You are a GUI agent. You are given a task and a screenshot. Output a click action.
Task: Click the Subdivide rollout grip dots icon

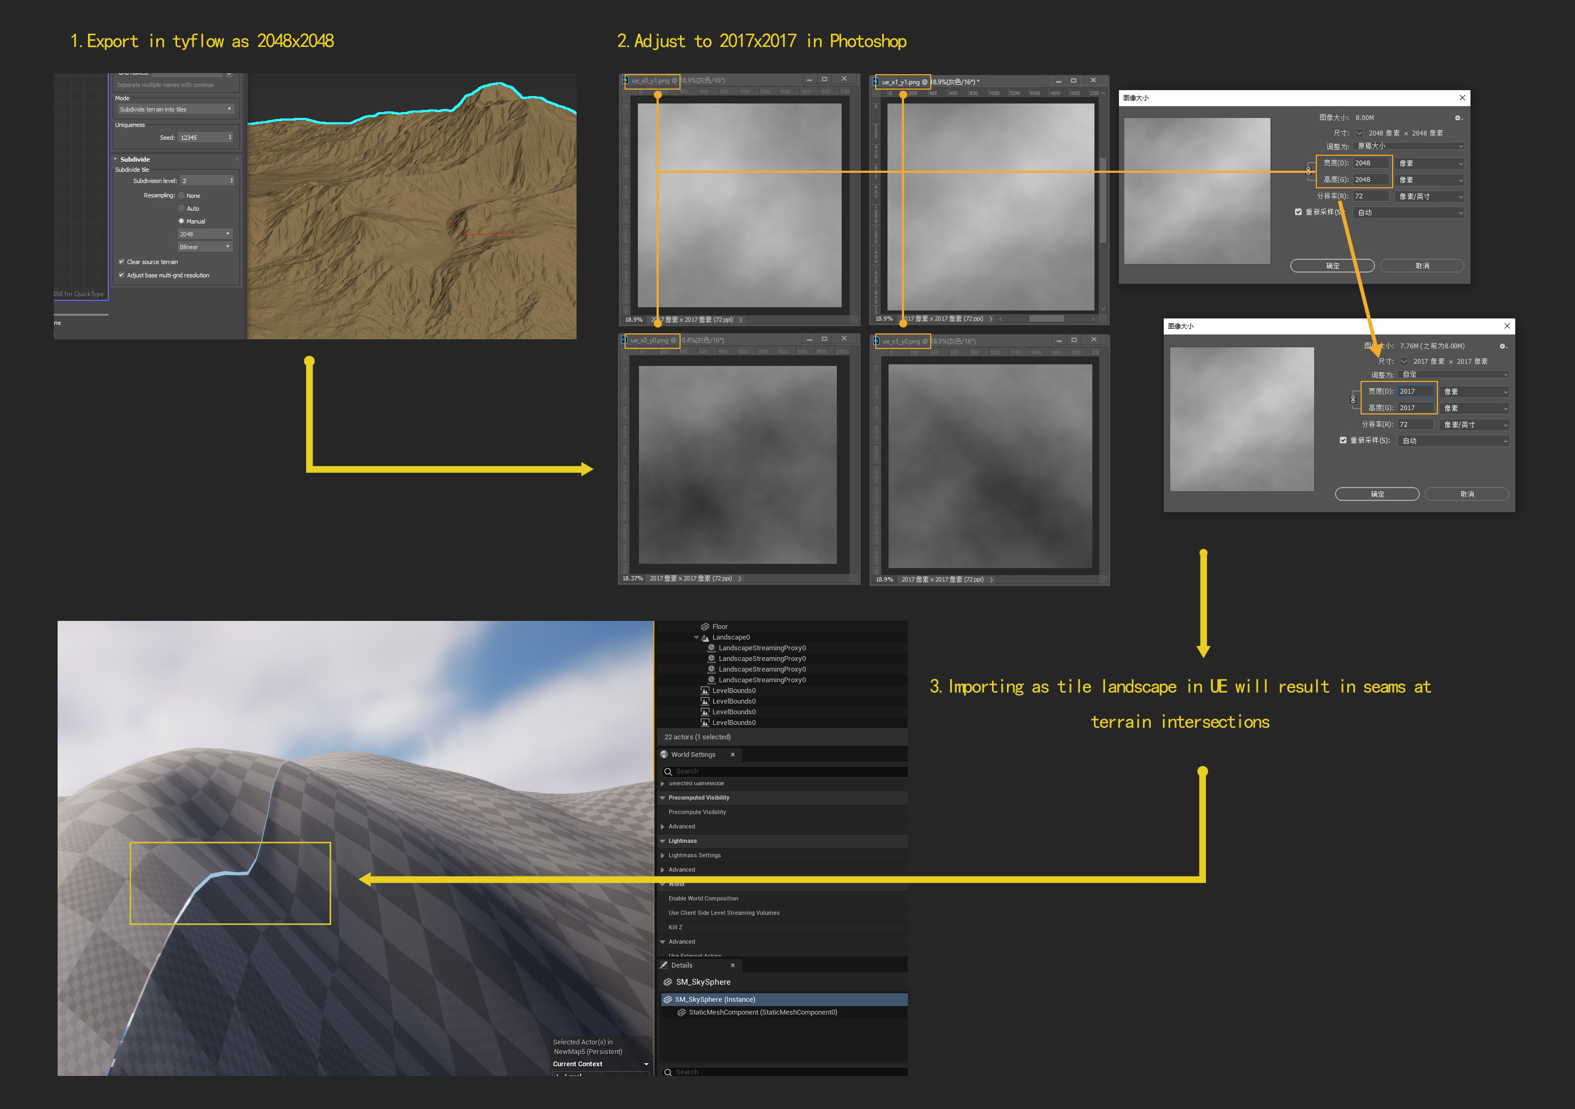click(x=237, y=159)
